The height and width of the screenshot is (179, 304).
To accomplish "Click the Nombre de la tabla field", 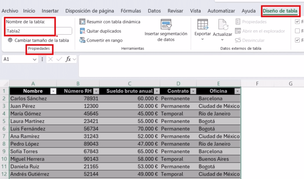I will (39, 31).
